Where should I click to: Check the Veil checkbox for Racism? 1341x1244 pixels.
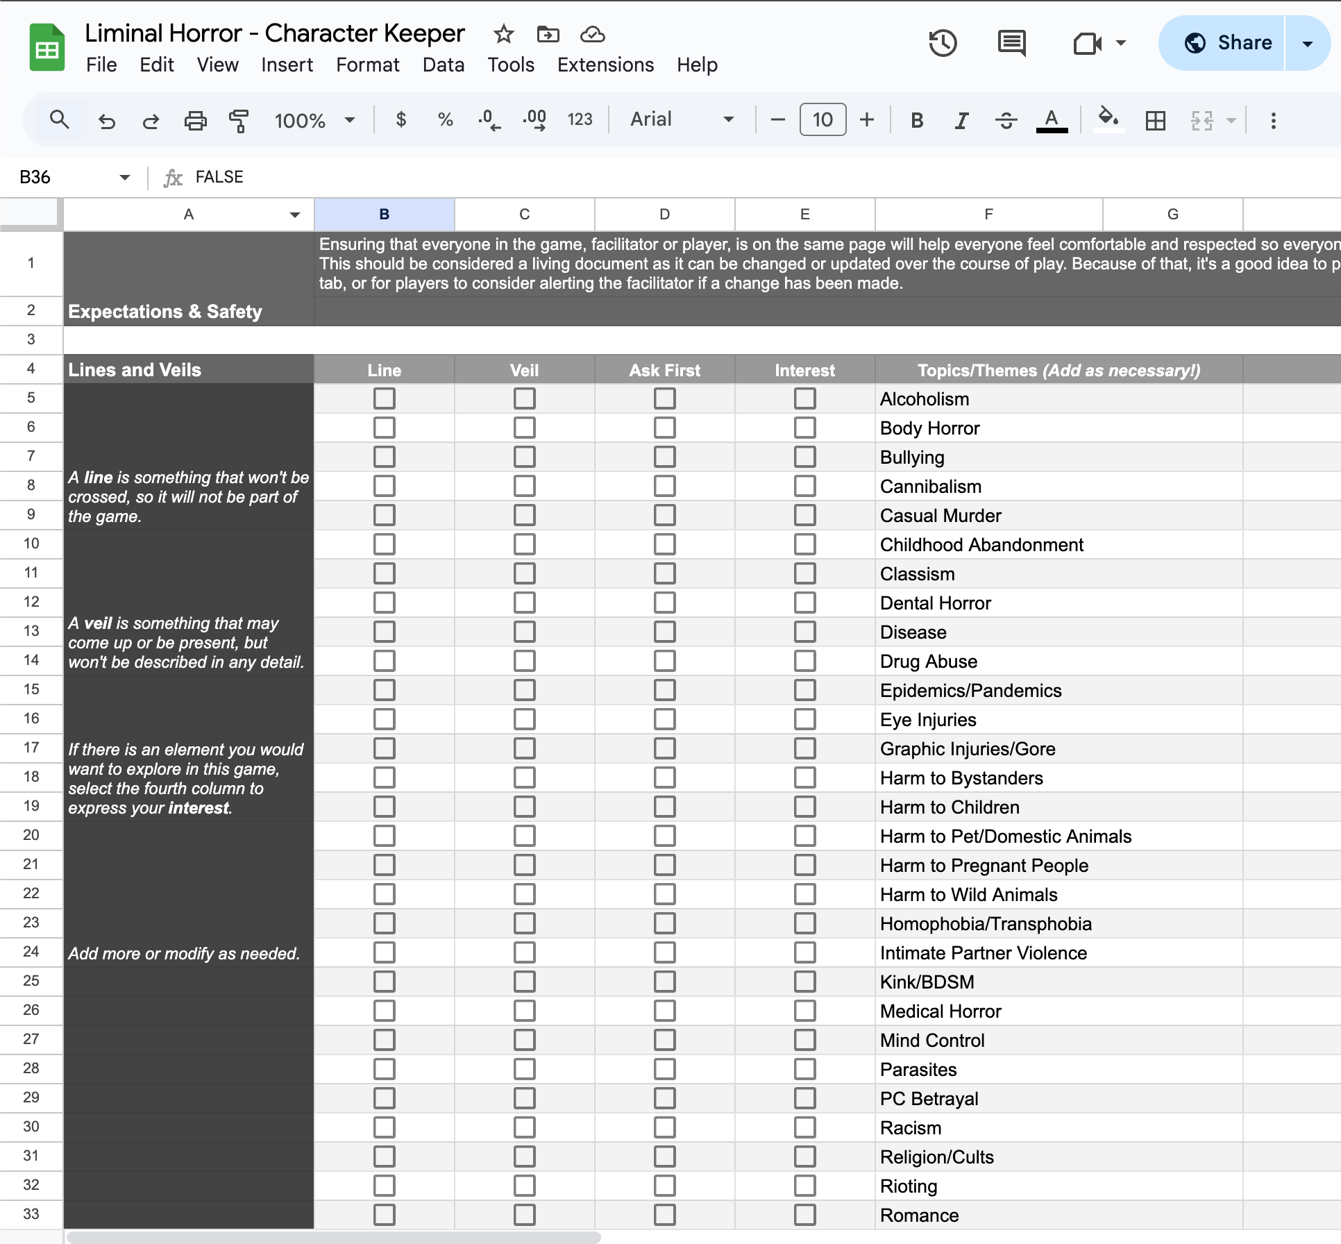[x=524, y=1127]
